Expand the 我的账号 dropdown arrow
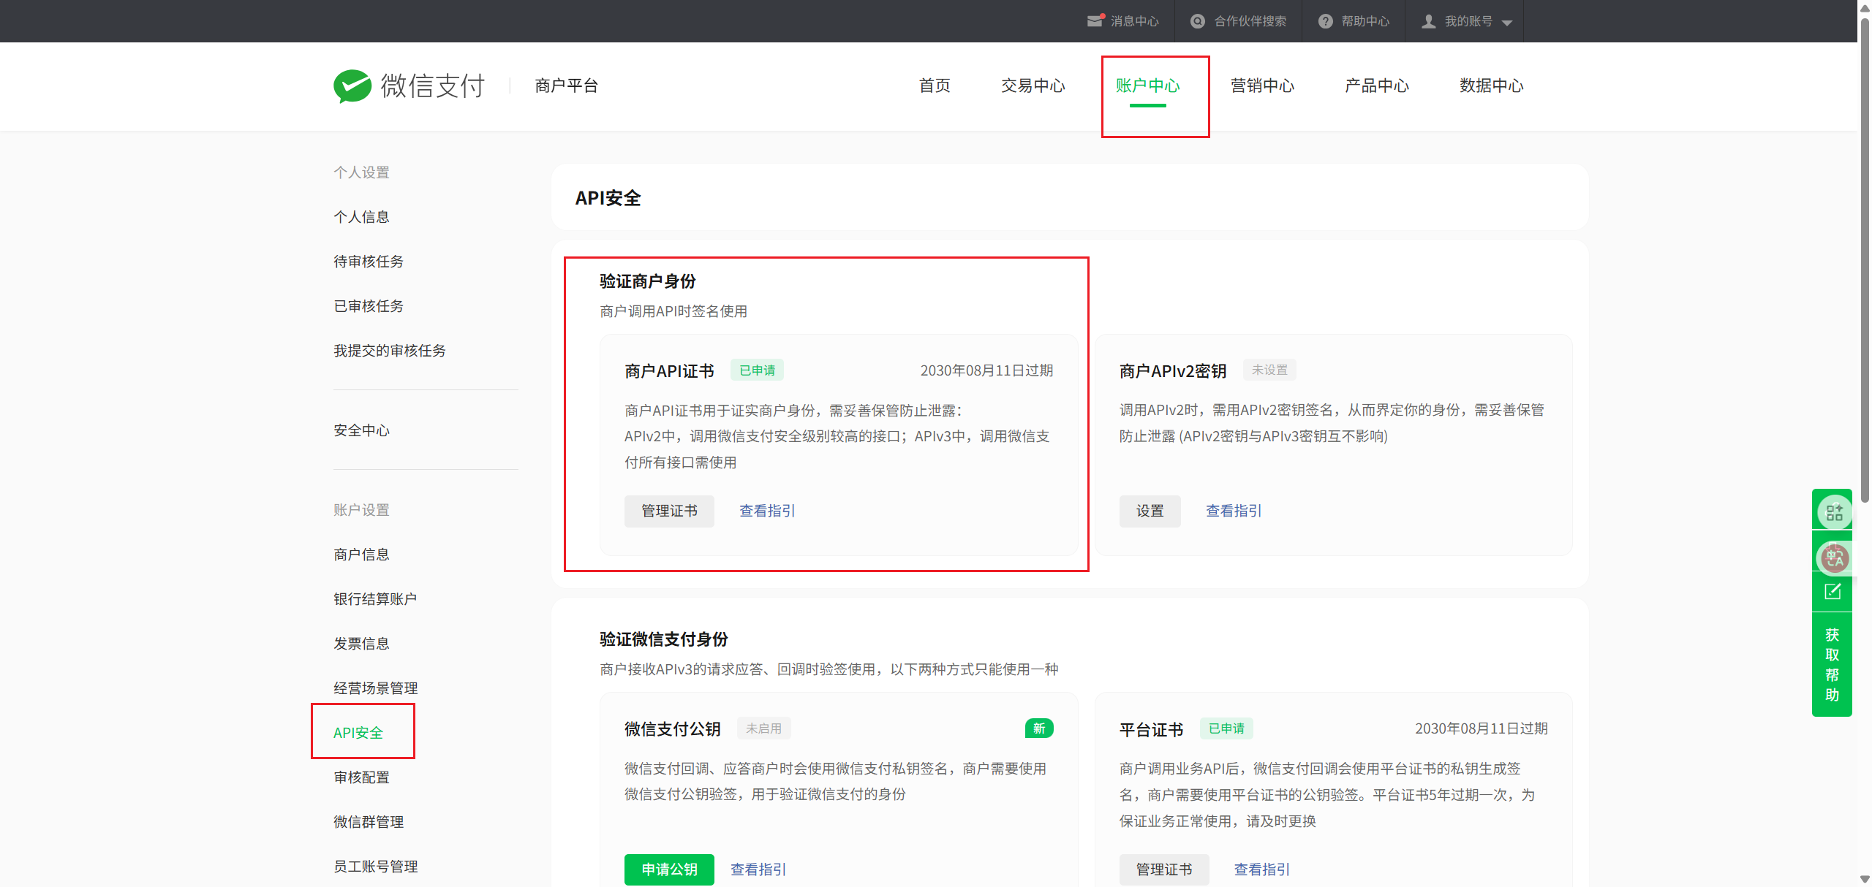Image resolution: width=1872 pixels, height=887 pixels. (1507, 23)
